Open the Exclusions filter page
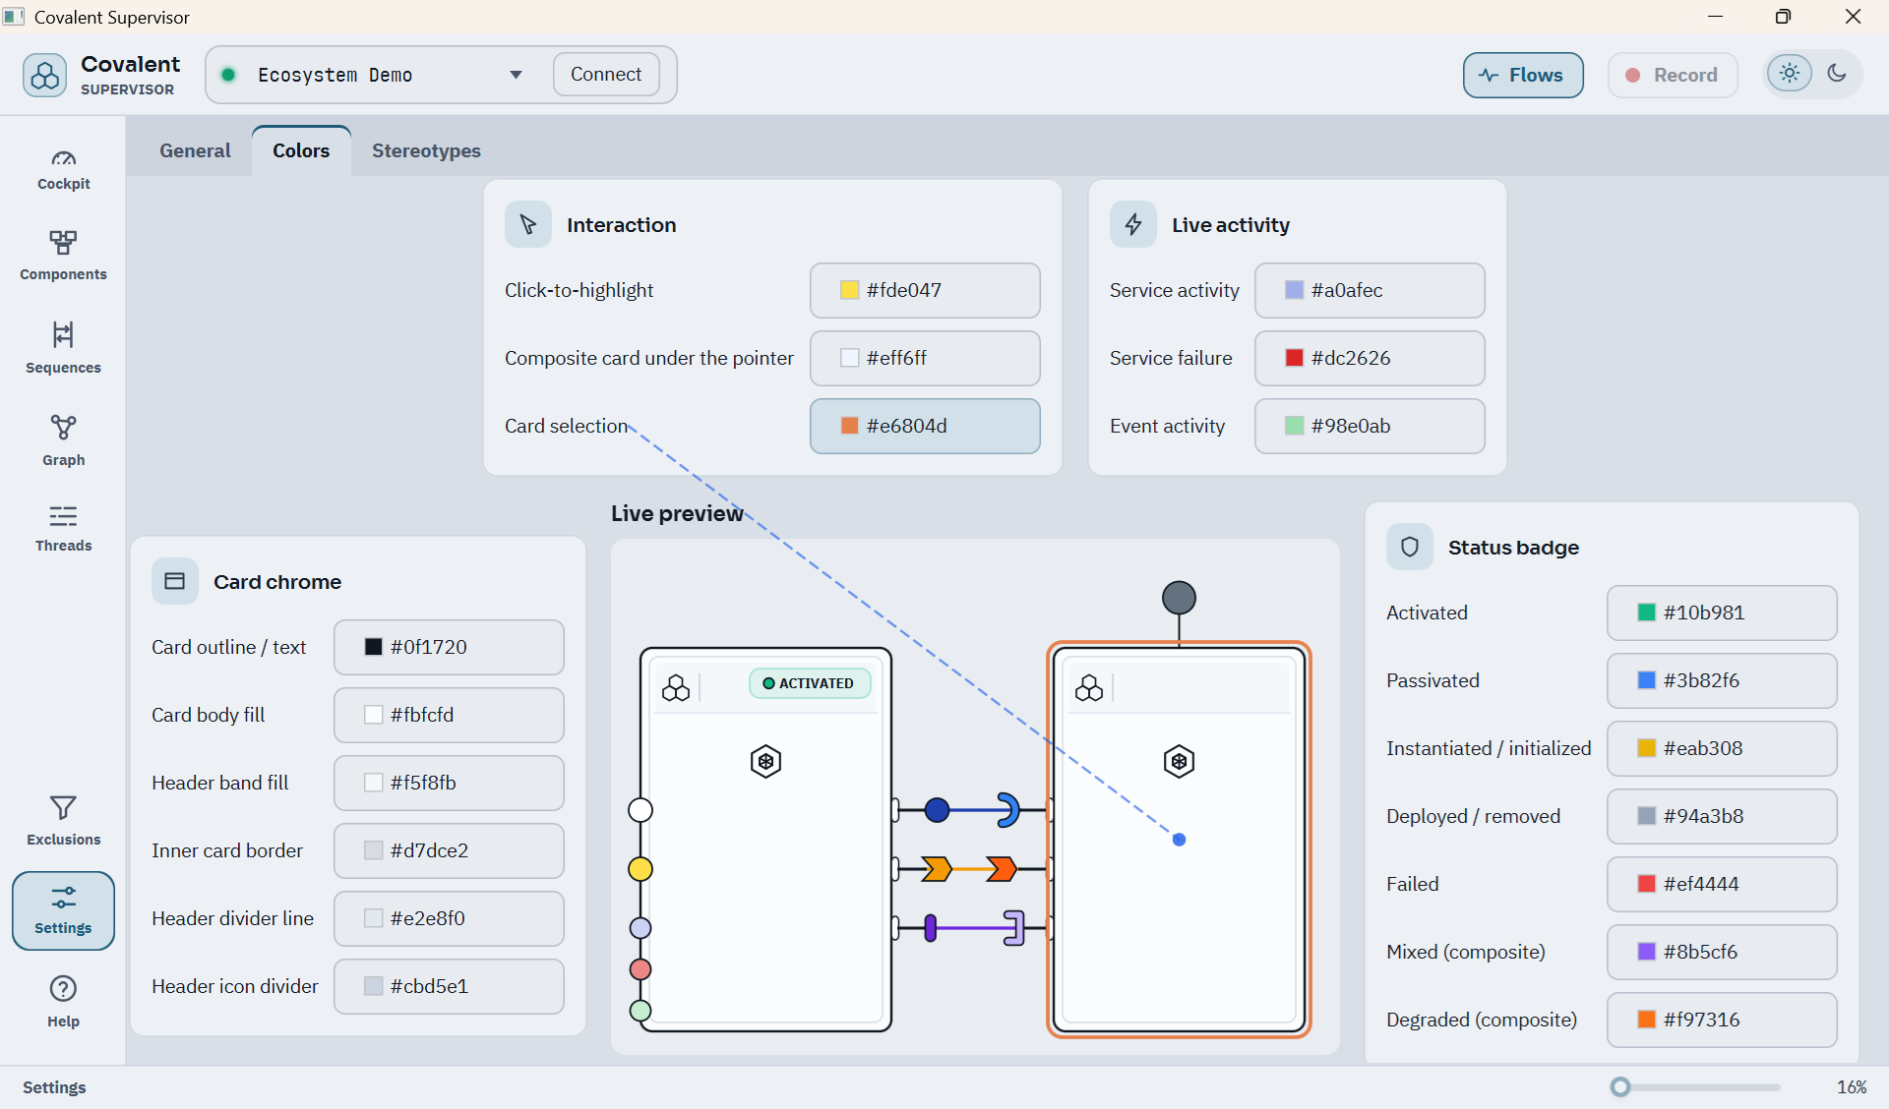This screenshot has height=1109, width=1889. click(x=63, y=820)
